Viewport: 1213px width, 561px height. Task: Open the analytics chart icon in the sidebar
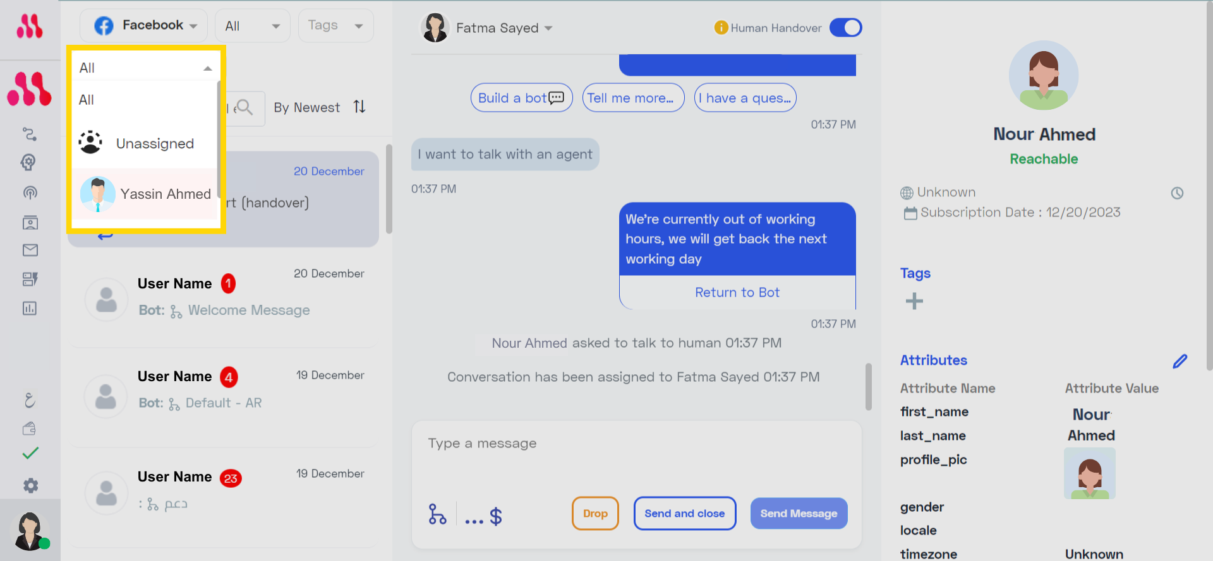30,308
